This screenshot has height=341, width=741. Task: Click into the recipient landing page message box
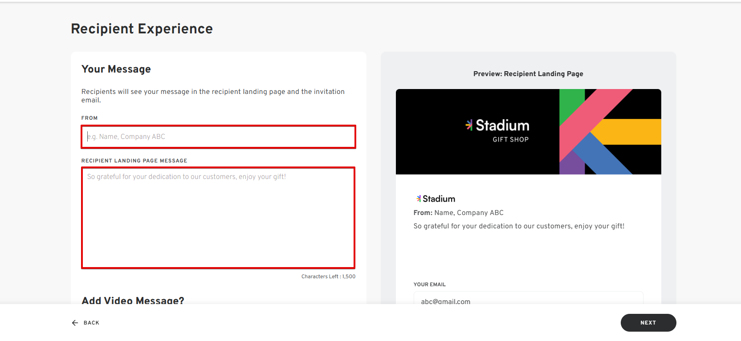[218, 218]
